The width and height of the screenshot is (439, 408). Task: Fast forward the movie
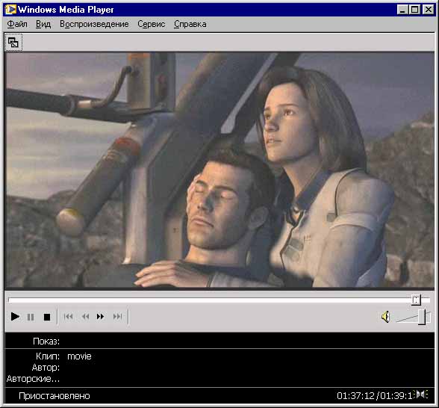(x=100, y=317)
